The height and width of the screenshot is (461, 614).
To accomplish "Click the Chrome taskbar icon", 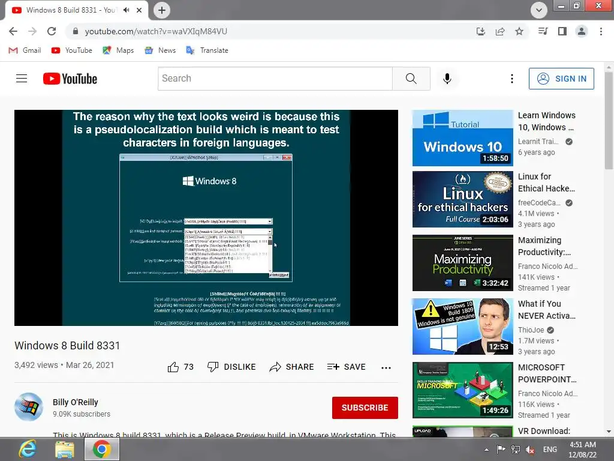I will point(102,449).
